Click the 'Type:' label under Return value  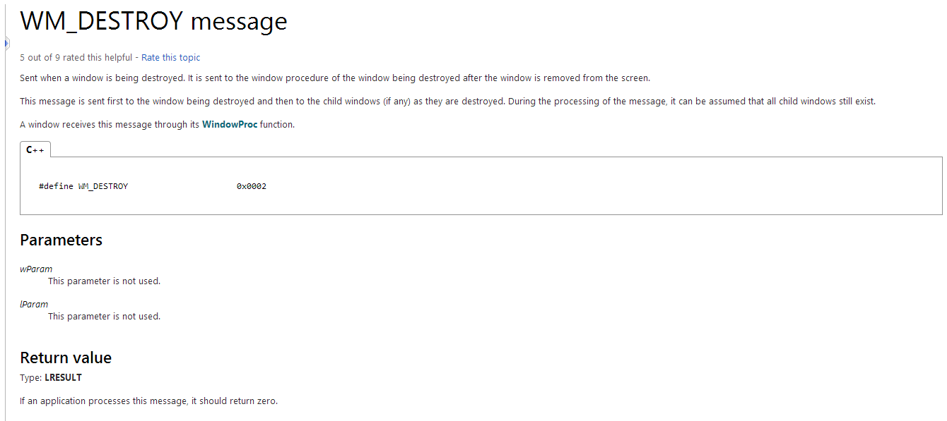click(30, 378)
